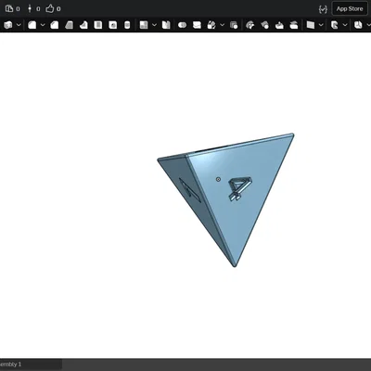Select the Transform tool icon
The image size is (371, 371).
click(211, 25)
